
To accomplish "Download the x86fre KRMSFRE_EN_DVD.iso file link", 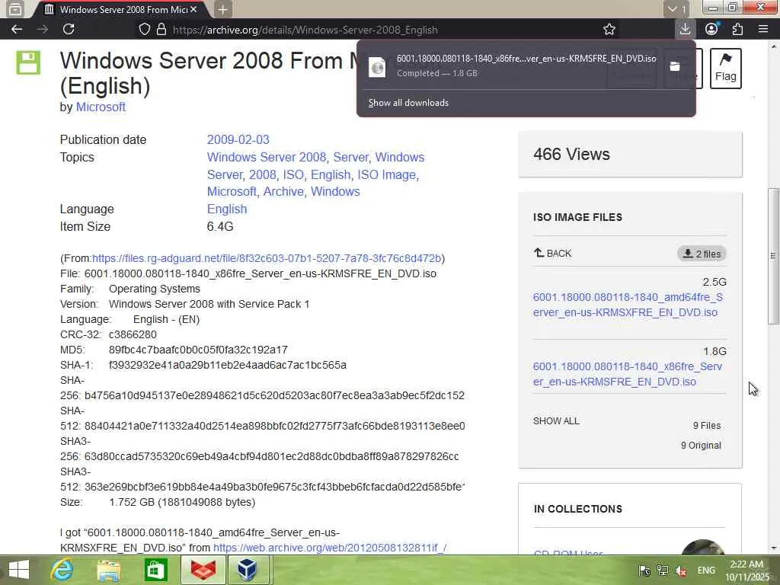I will (628, 374).
